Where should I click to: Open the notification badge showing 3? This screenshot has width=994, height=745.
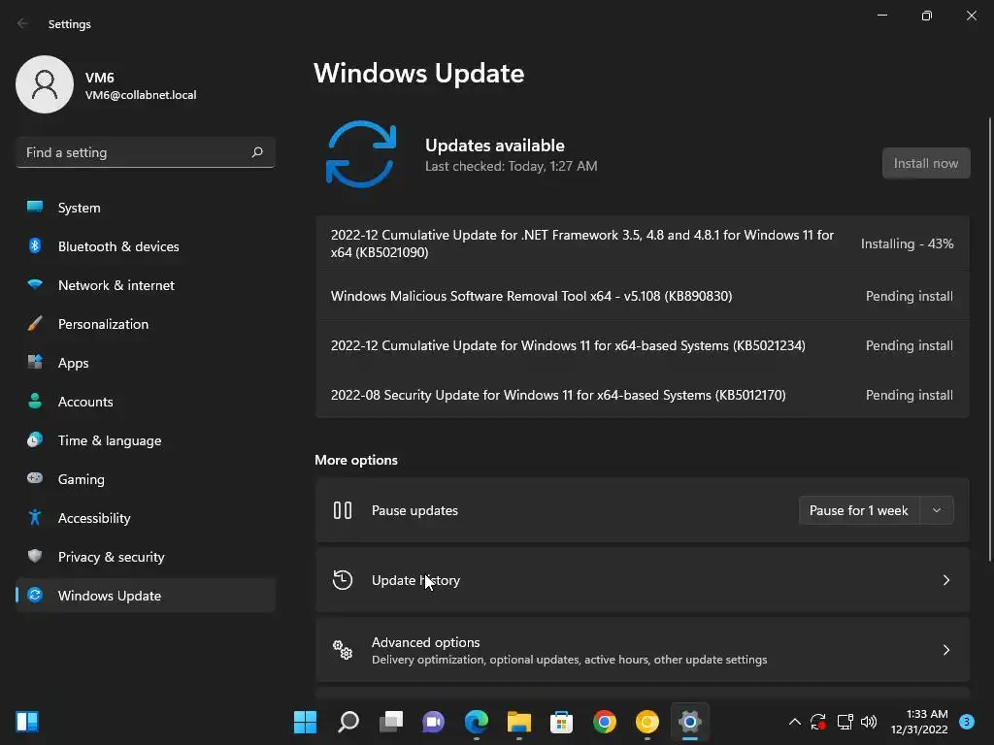(966, 722)
